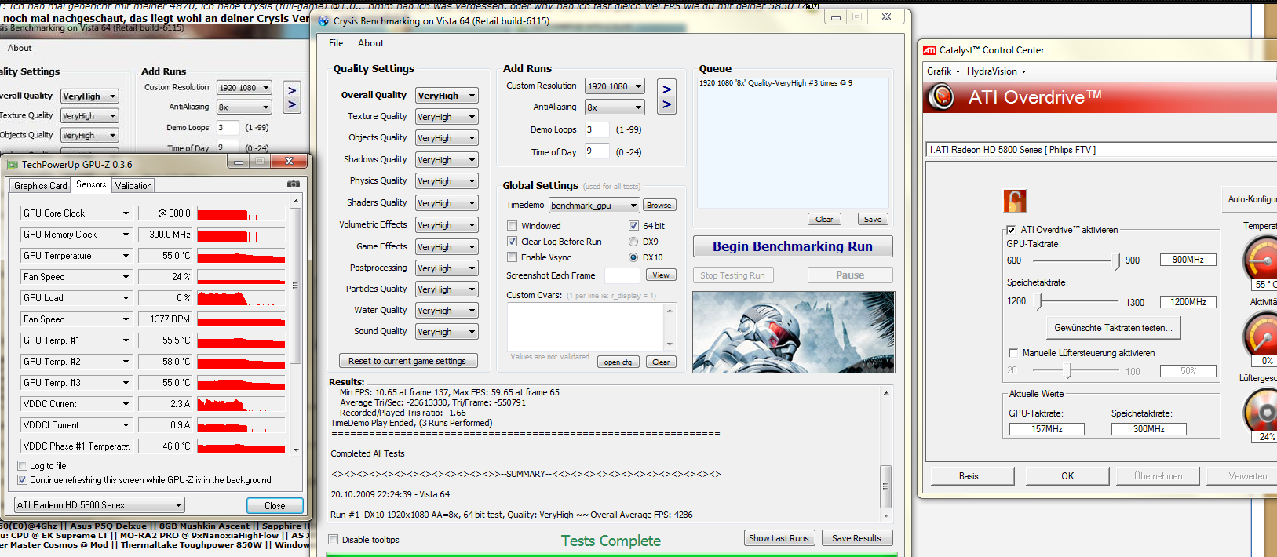
Task: Click Begin Benchmarking Run button
Action: (793, 246)
